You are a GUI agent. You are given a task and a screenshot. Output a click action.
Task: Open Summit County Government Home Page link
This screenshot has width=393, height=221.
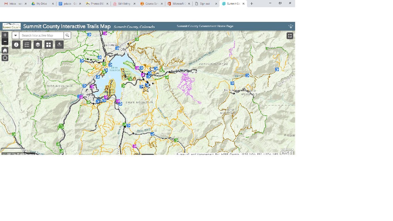click(205, 26)
